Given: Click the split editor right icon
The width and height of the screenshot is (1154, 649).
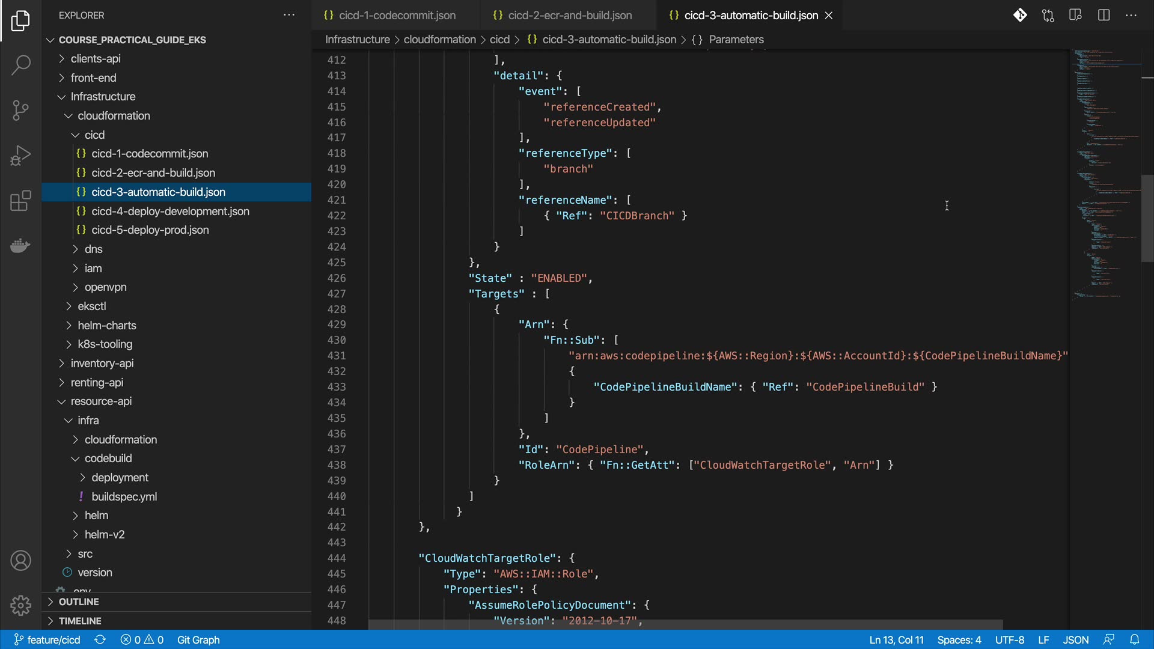Looking at the screenshot, I should pyautogui.click(x=1104, y=16).
